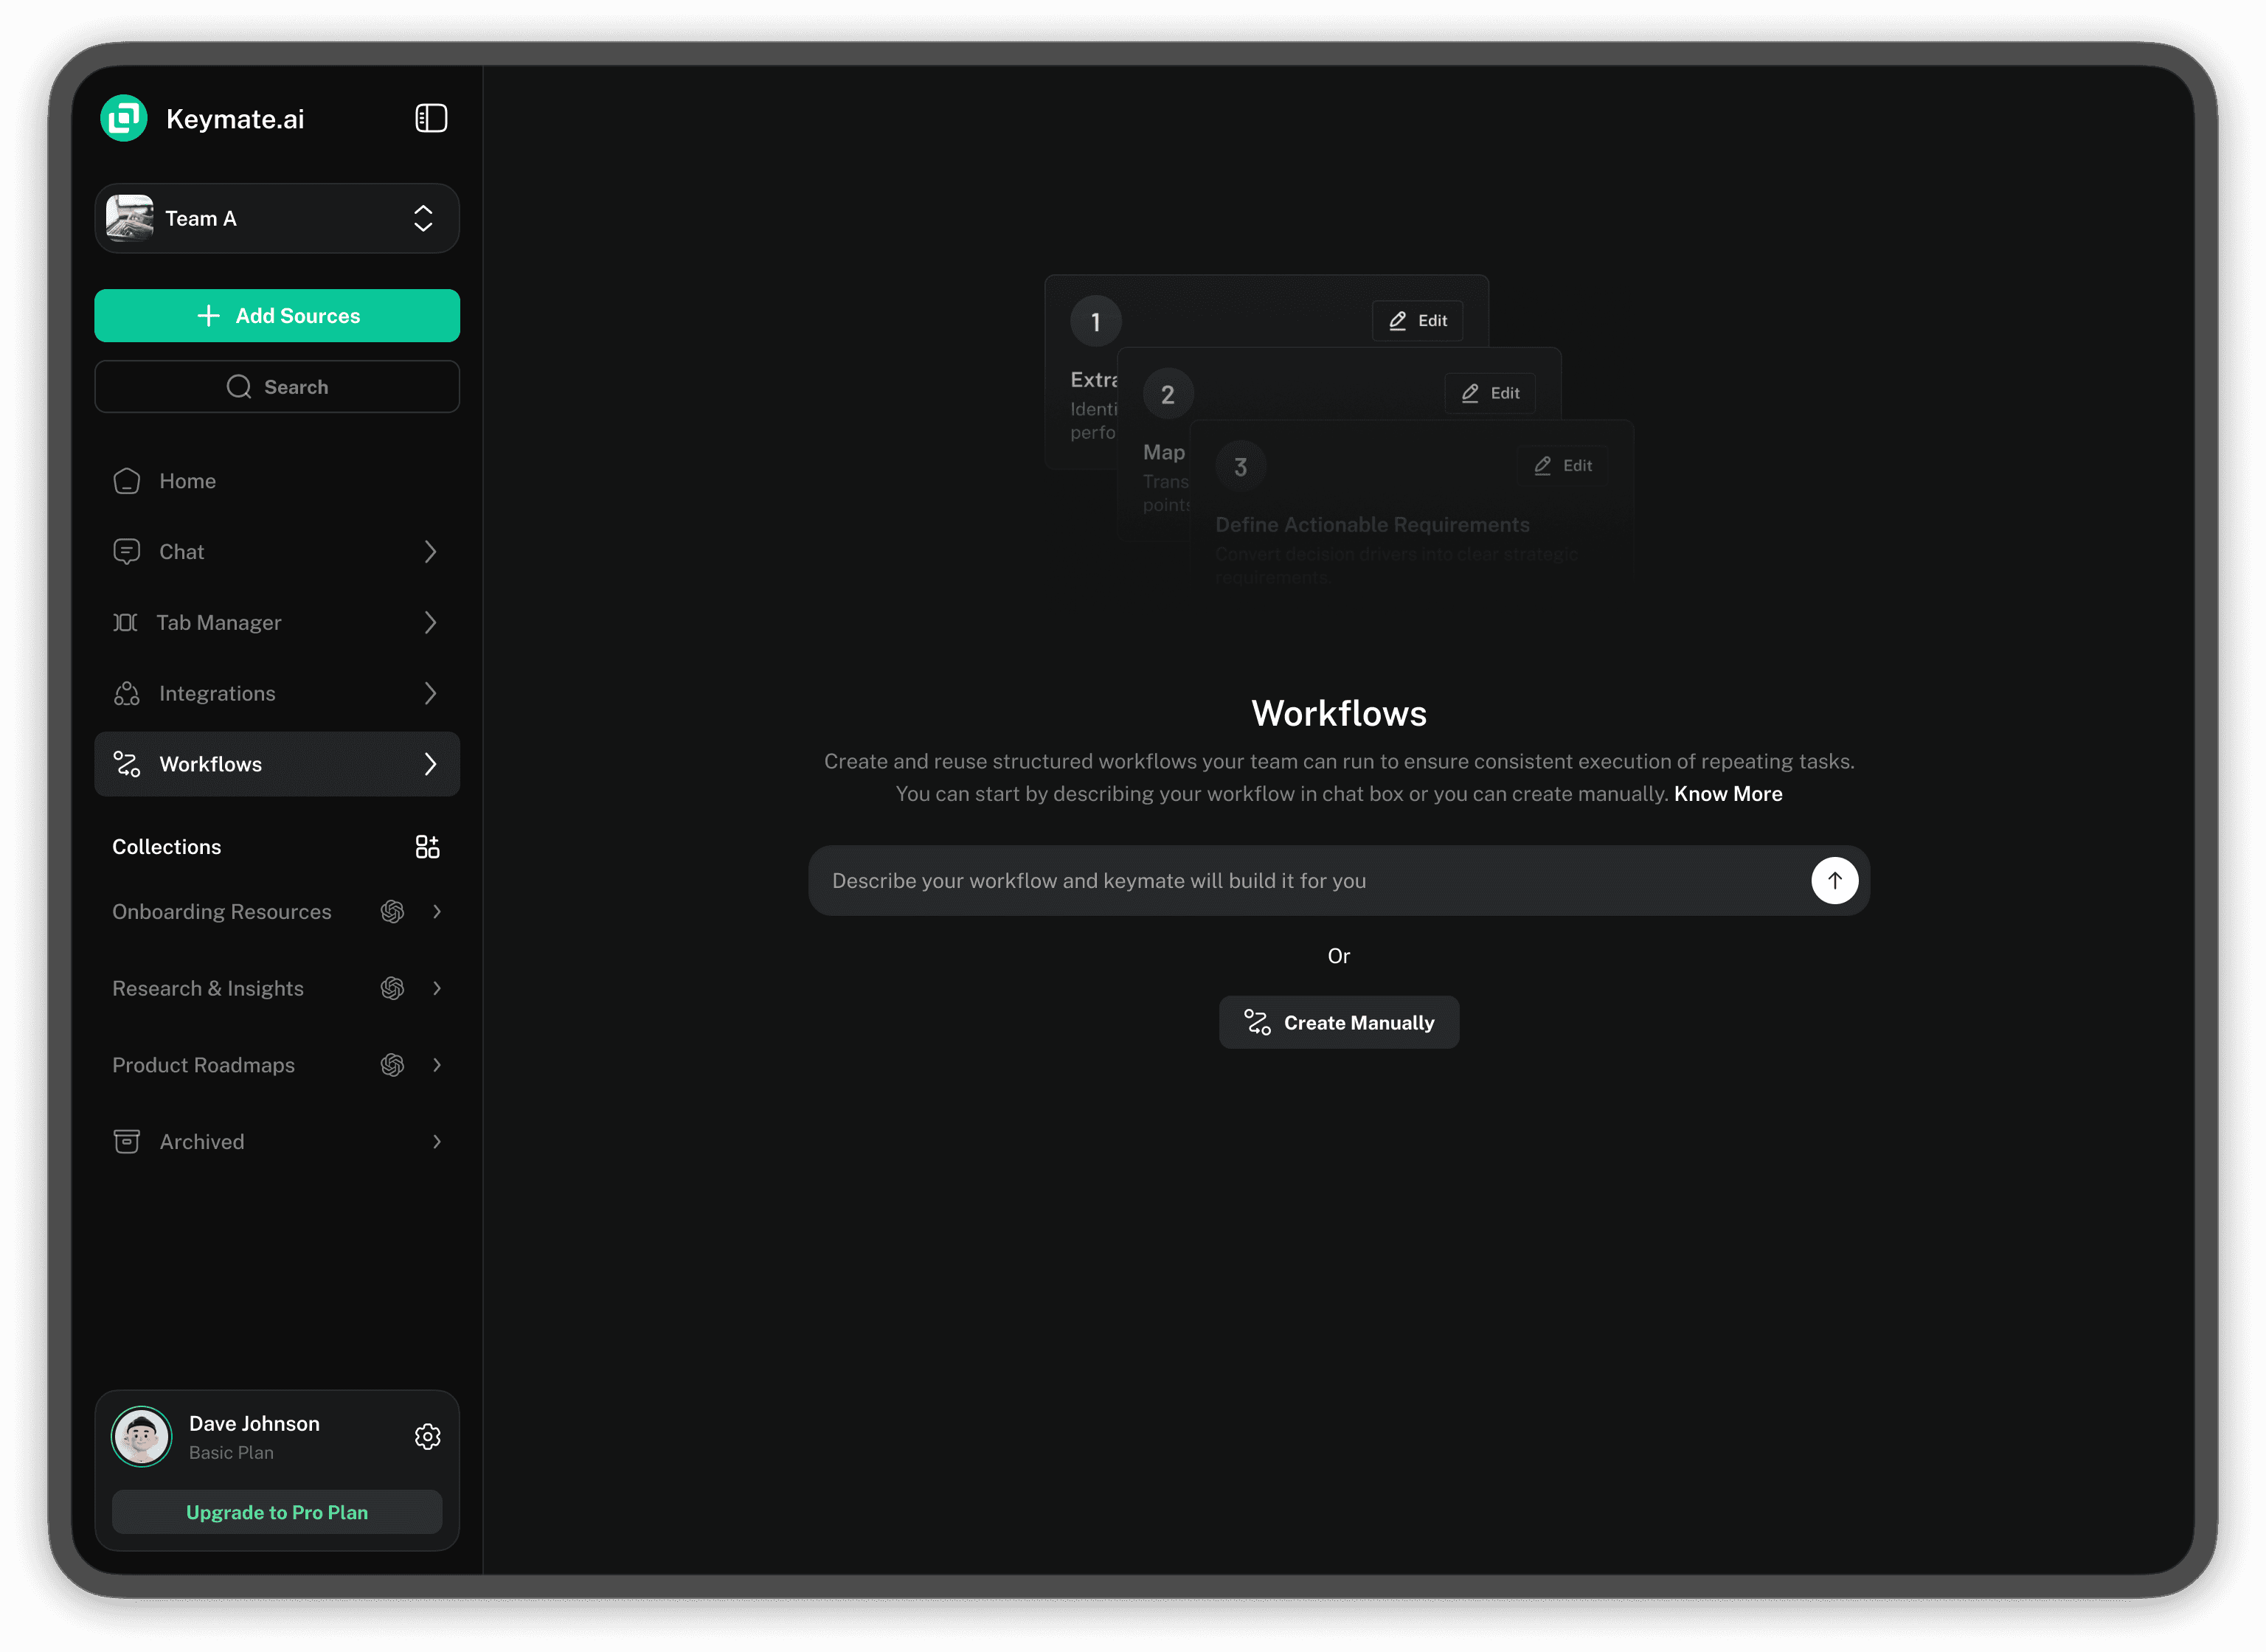Screen dimensions: 2266x1652
Task: Click Edit on workflow step 1 card
Action: click(x=1418, y=321)
